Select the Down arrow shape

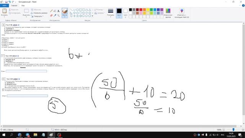click(x=71, y=16)
